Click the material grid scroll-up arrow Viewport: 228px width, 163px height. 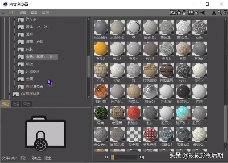click(226, 19)
